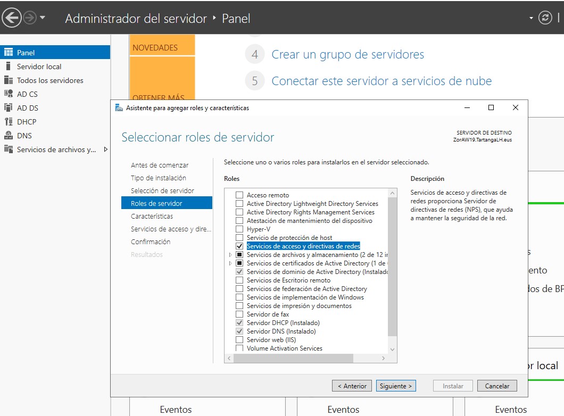
Task: Open AD CS in sidebar
Action: (x=27, y=94)
